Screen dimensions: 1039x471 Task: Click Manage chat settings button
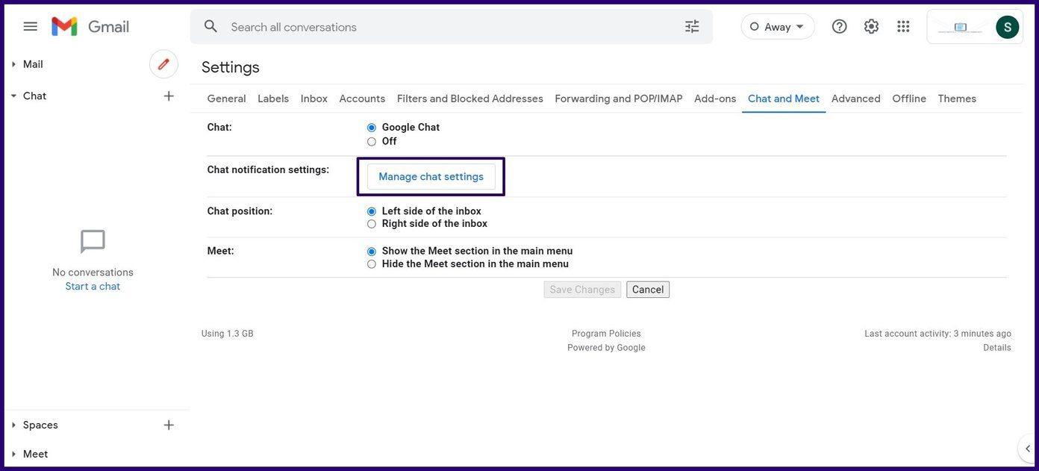(431, 177)
